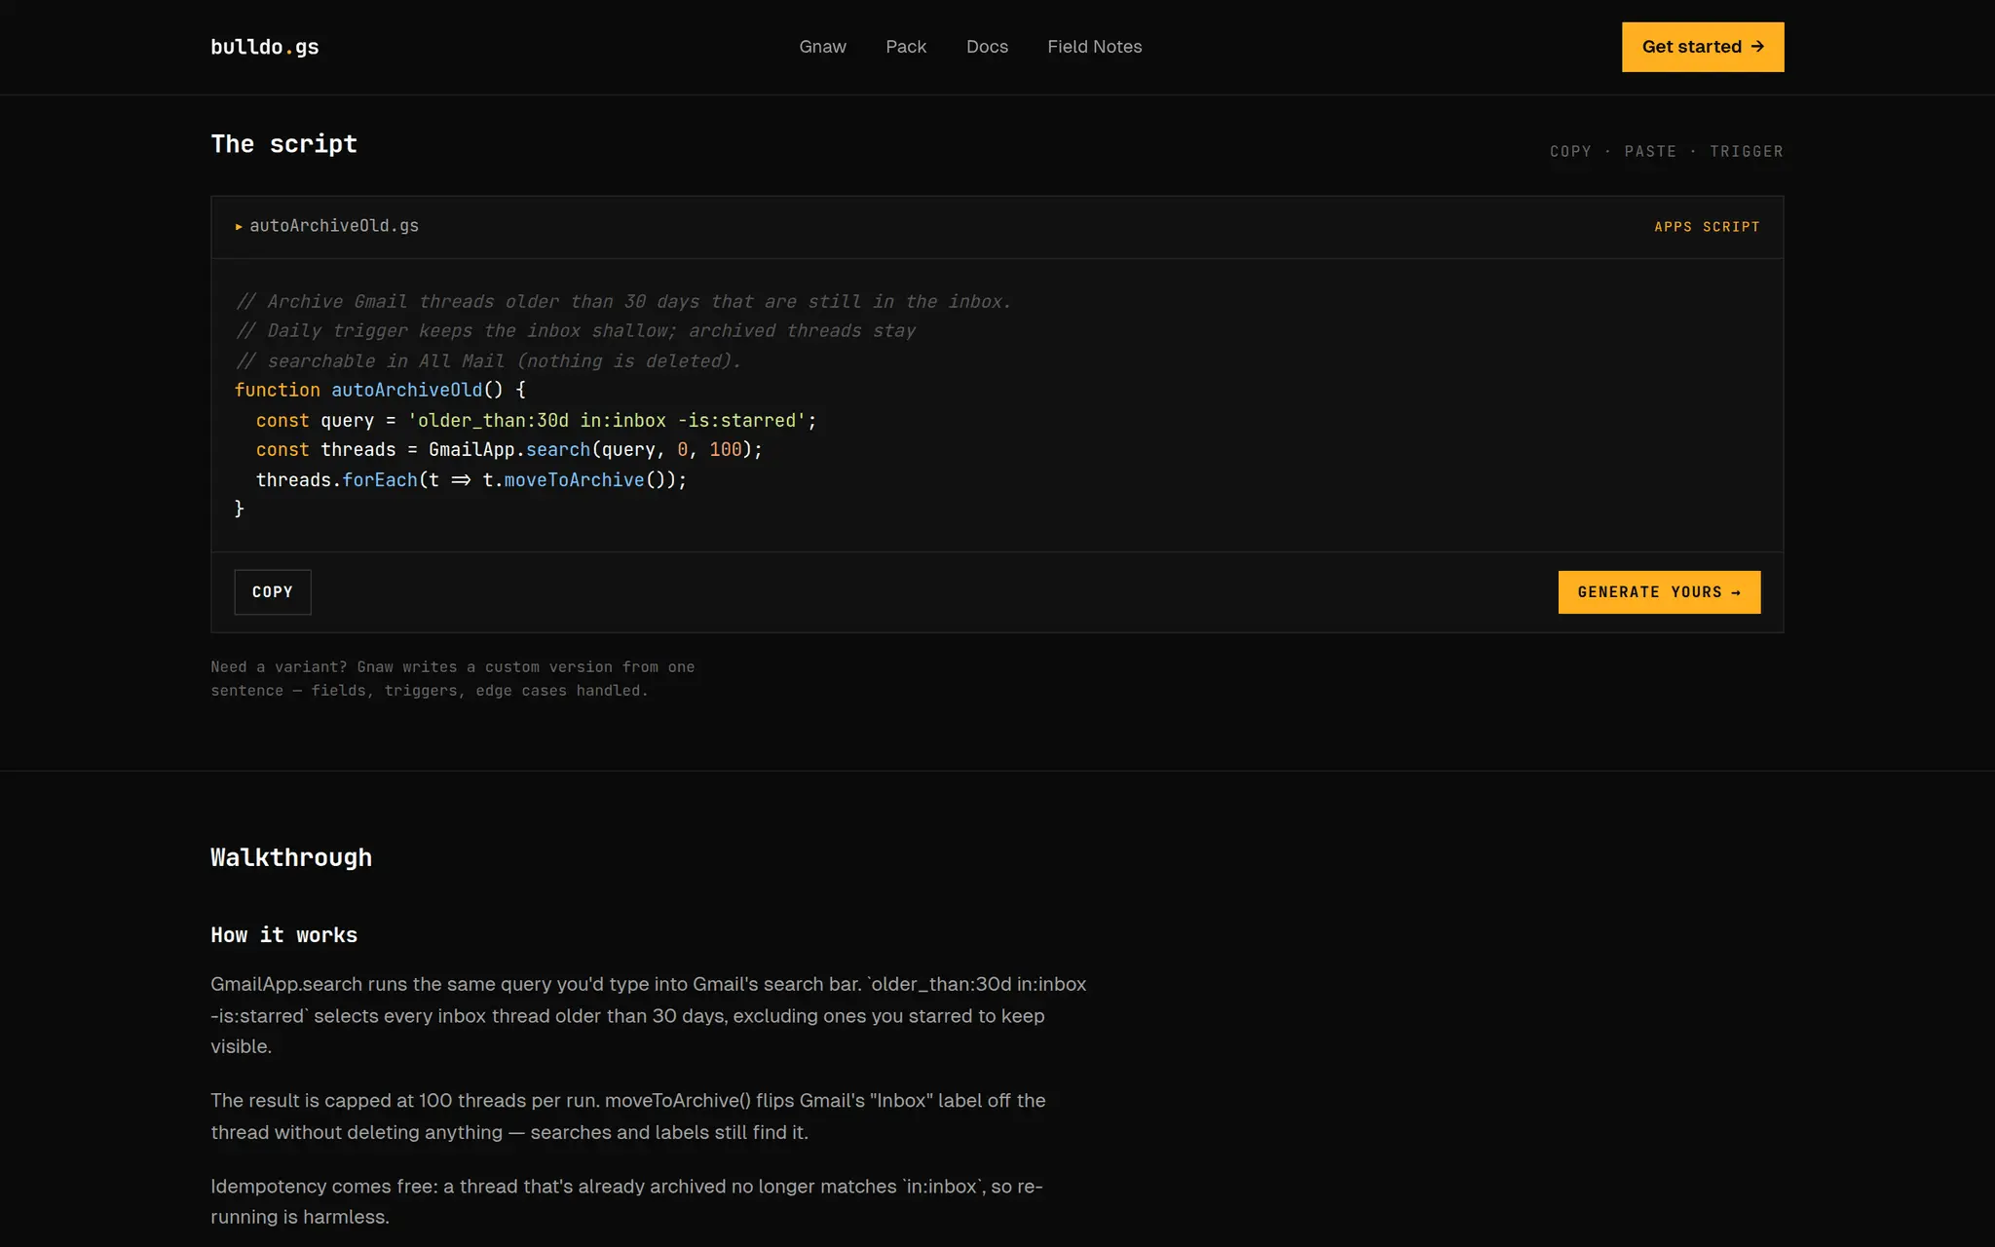Click the paragraph starting 'The result is capped'
The height and width of the screenshot is (1247, 1995).
(x=628, y=1116)
